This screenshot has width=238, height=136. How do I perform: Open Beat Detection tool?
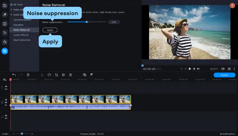[22, 40]
